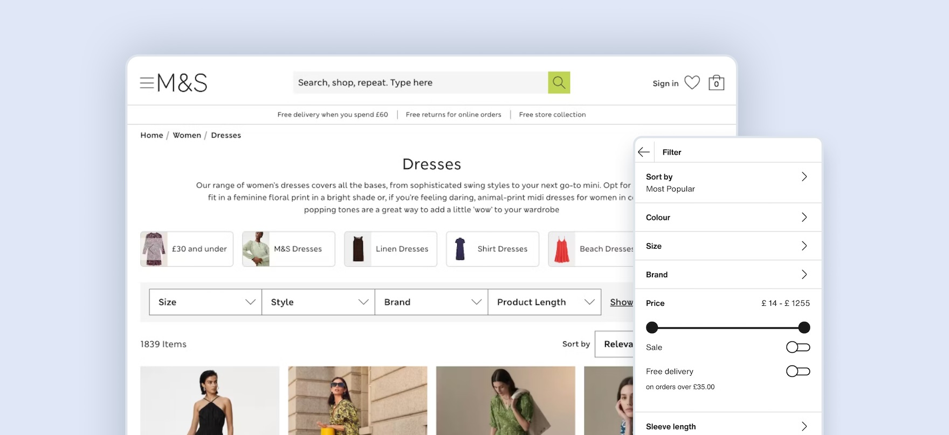Click the M&S logo
The image size is (949, 435).
tap(182, 83)
